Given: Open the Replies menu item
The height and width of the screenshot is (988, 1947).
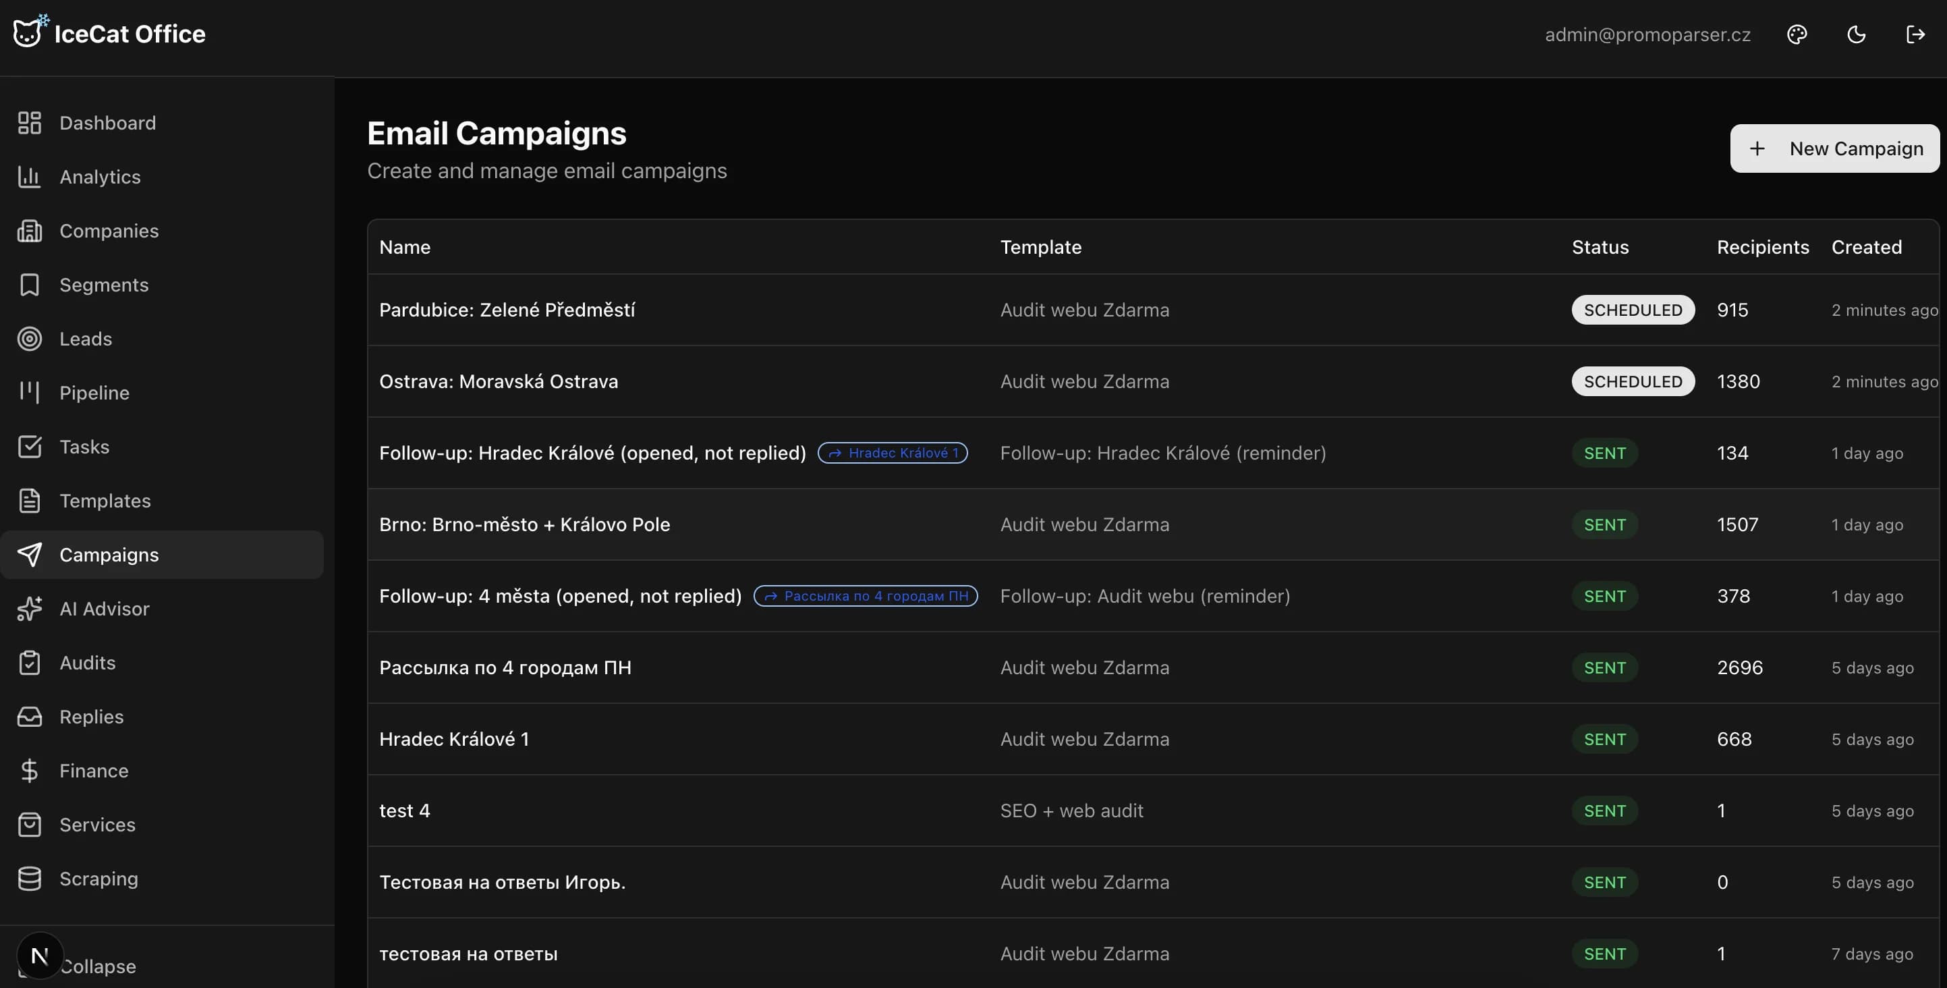Looking at the screenshot, I should pyautogui.click(x=92, y=717).
